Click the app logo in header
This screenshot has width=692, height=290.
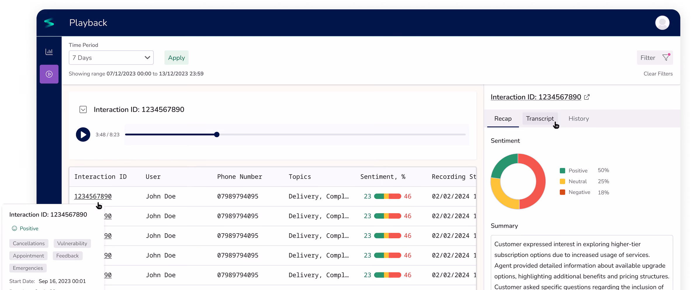click(49, 23)
